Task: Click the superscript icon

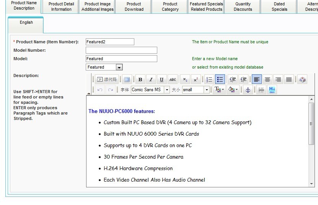Action: (196, 80)
